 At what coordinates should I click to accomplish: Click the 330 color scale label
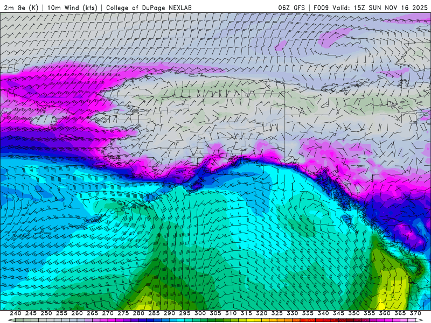[x=293, y=313]
